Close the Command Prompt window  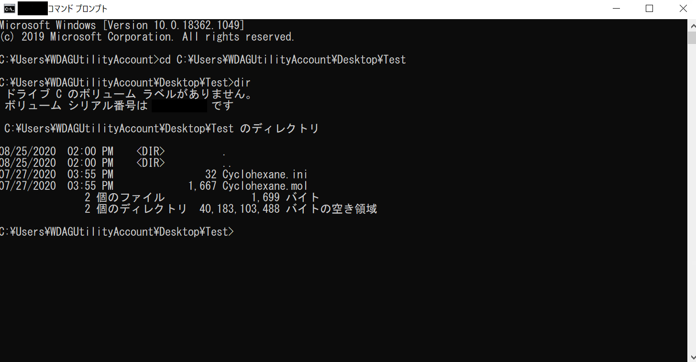click(683, 9)
